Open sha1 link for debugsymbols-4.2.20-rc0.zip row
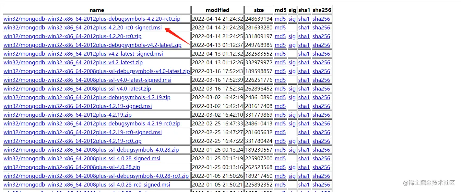Viewport: 461px width, 192px height. (x=304, y=19)
